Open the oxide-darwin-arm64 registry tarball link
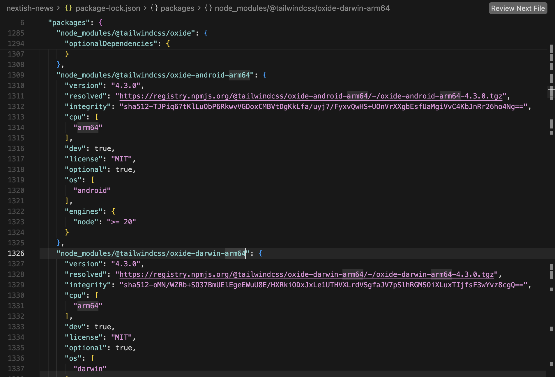 pos(307,274)
